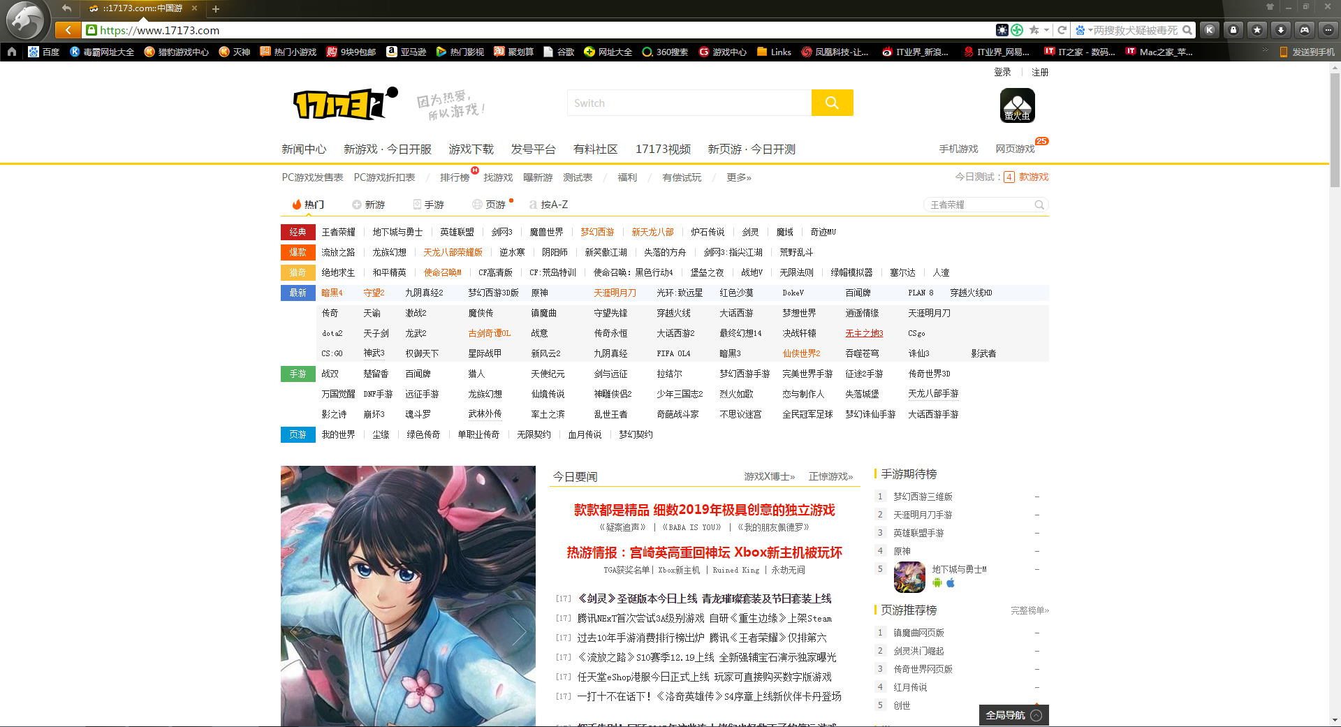
Task: Click the Android icon under 地下城与勇士M
Action: (938, 584)
